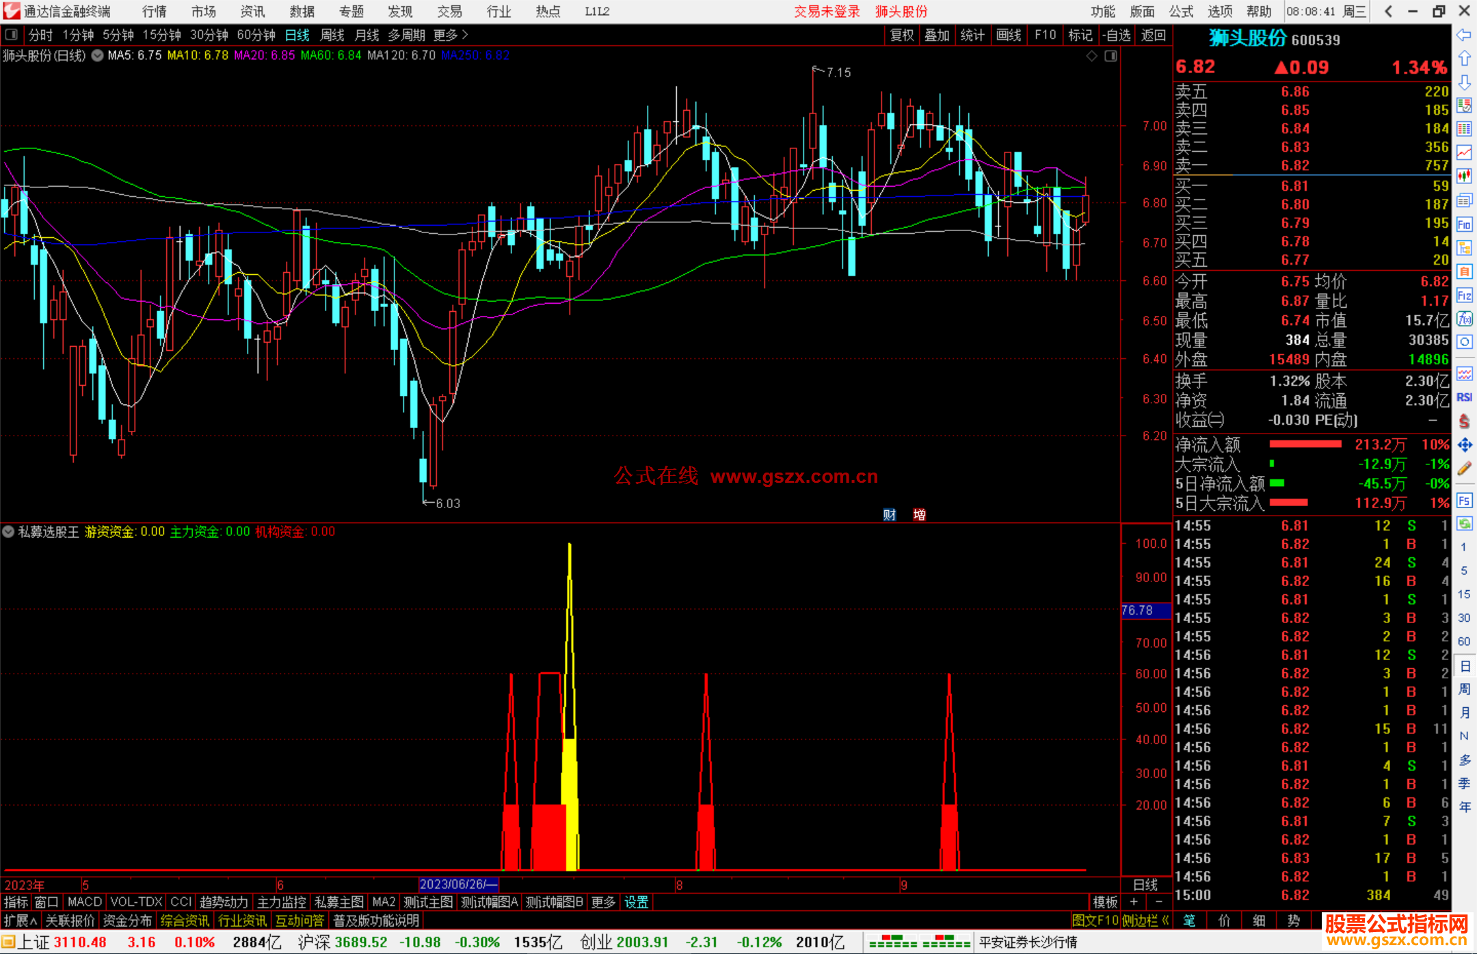The height and width of the screenshot is (954, 1477).
Task: Open the 公式 menu
Action: 1180,12
